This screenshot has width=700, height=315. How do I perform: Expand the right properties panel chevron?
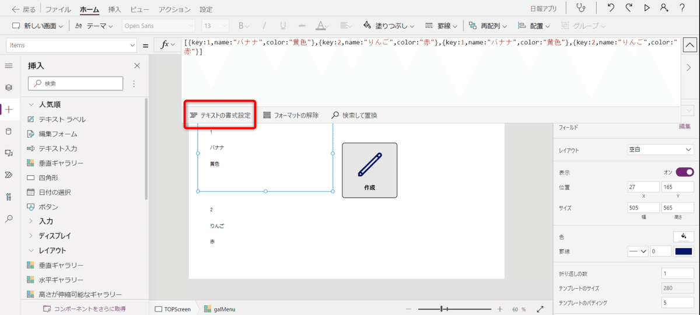point(689,68)
